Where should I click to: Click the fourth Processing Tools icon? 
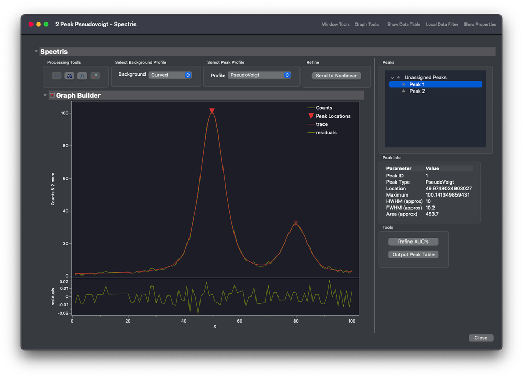click(95, 76)
